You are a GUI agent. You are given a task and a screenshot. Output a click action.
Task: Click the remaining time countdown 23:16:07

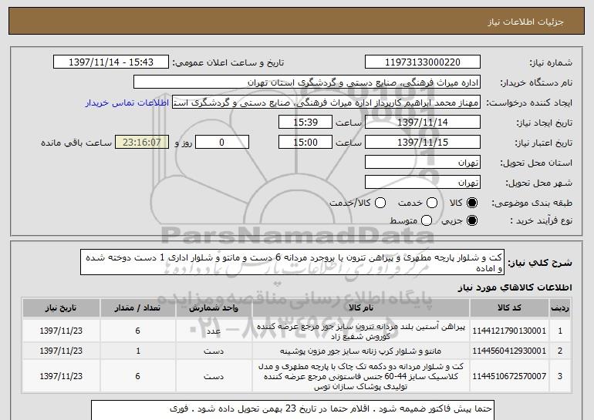click(142, 143)
